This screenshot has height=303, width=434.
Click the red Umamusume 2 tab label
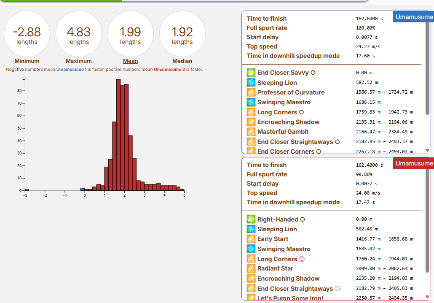pyautogui.click(x=413, y=163)
